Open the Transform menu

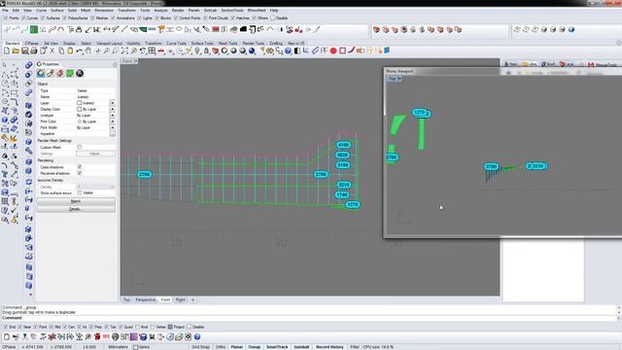126,11
